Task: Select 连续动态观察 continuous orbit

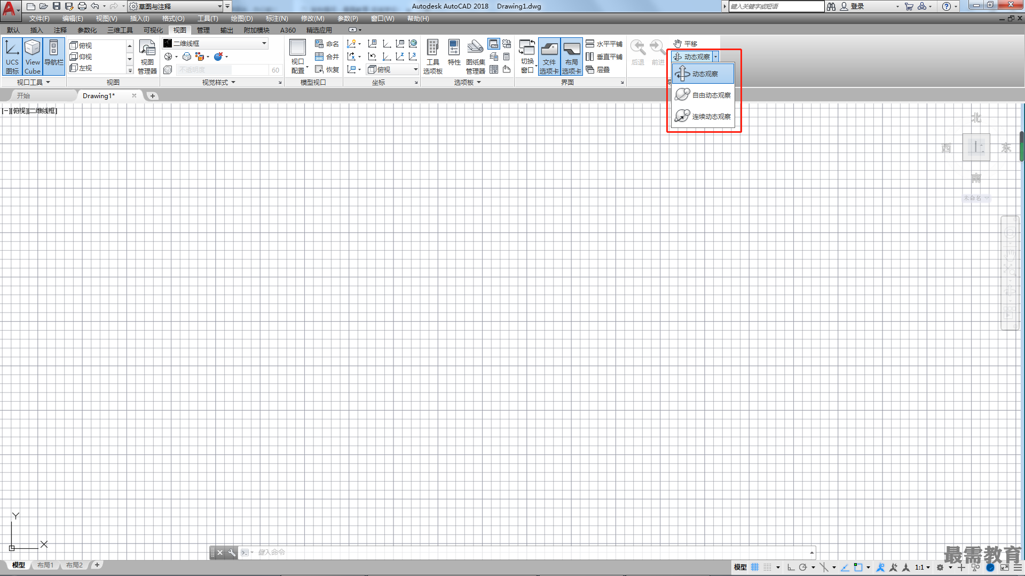Action: click(x=703, y=116)
